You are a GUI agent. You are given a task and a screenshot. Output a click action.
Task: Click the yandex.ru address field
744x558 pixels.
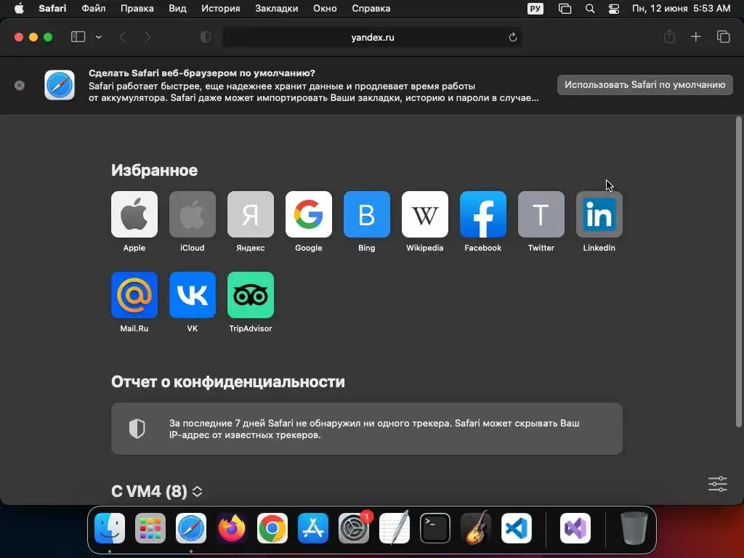372,37
